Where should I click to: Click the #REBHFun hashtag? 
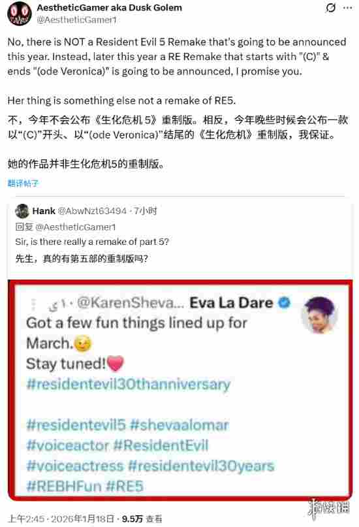64,486
